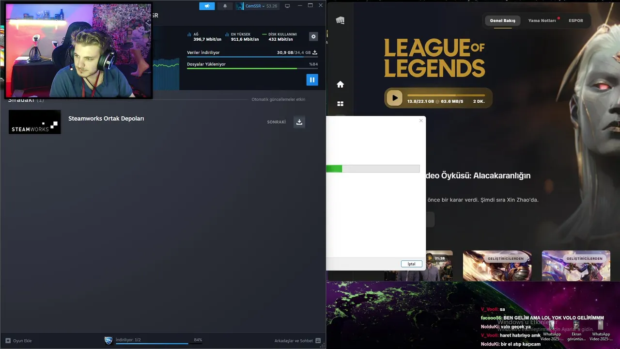Open the download settings gear in Steam
This screenshot has width=620, height=349.
tap(313, 36)
